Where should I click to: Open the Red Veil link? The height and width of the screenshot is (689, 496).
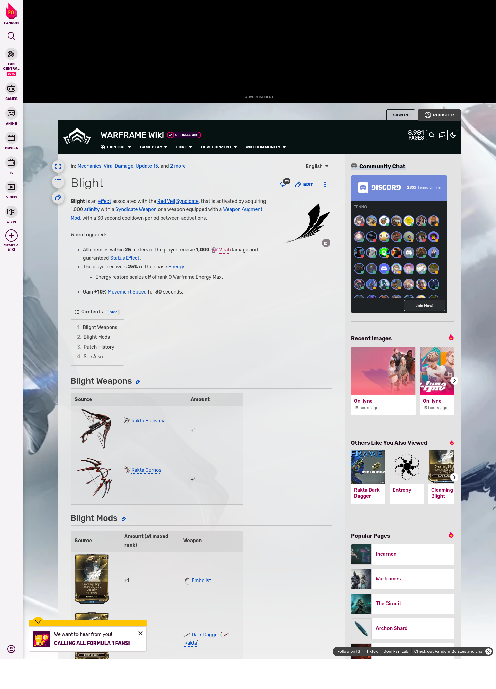(x=166, y=201)
